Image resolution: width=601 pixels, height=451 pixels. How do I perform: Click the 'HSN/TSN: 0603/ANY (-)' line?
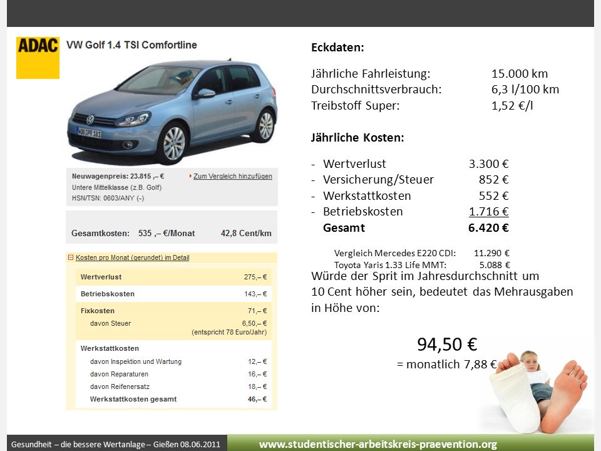(x=108, y=199)
